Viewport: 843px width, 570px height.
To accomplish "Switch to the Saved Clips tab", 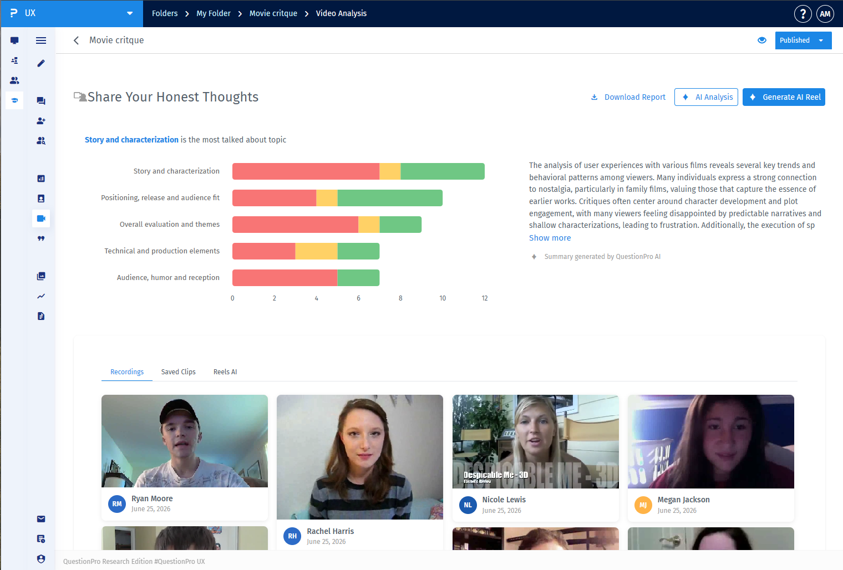I will pyautogui.click(x=179, y=372).
